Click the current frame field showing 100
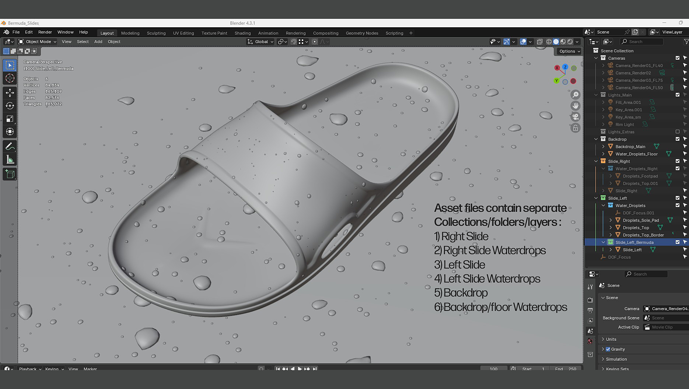This screenshot has width=689, height=389. pyautogui.click(x=494, y=368)
